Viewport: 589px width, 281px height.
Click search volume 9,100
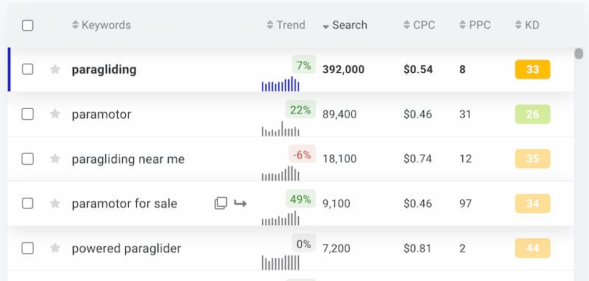pos(336,204)
